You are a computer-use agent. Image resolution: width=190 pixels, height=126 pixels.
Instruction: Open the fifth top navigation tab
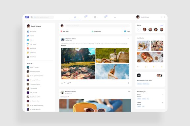tap(115, 17)
